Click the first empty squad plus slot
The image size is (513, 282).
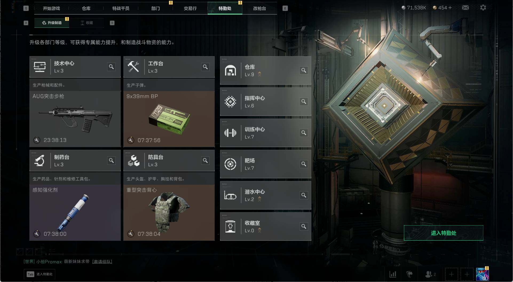(x=451, y=274)
